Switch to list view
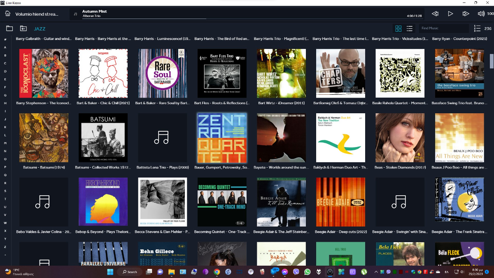This screenshot has width=494, height=278. (410, 28)
